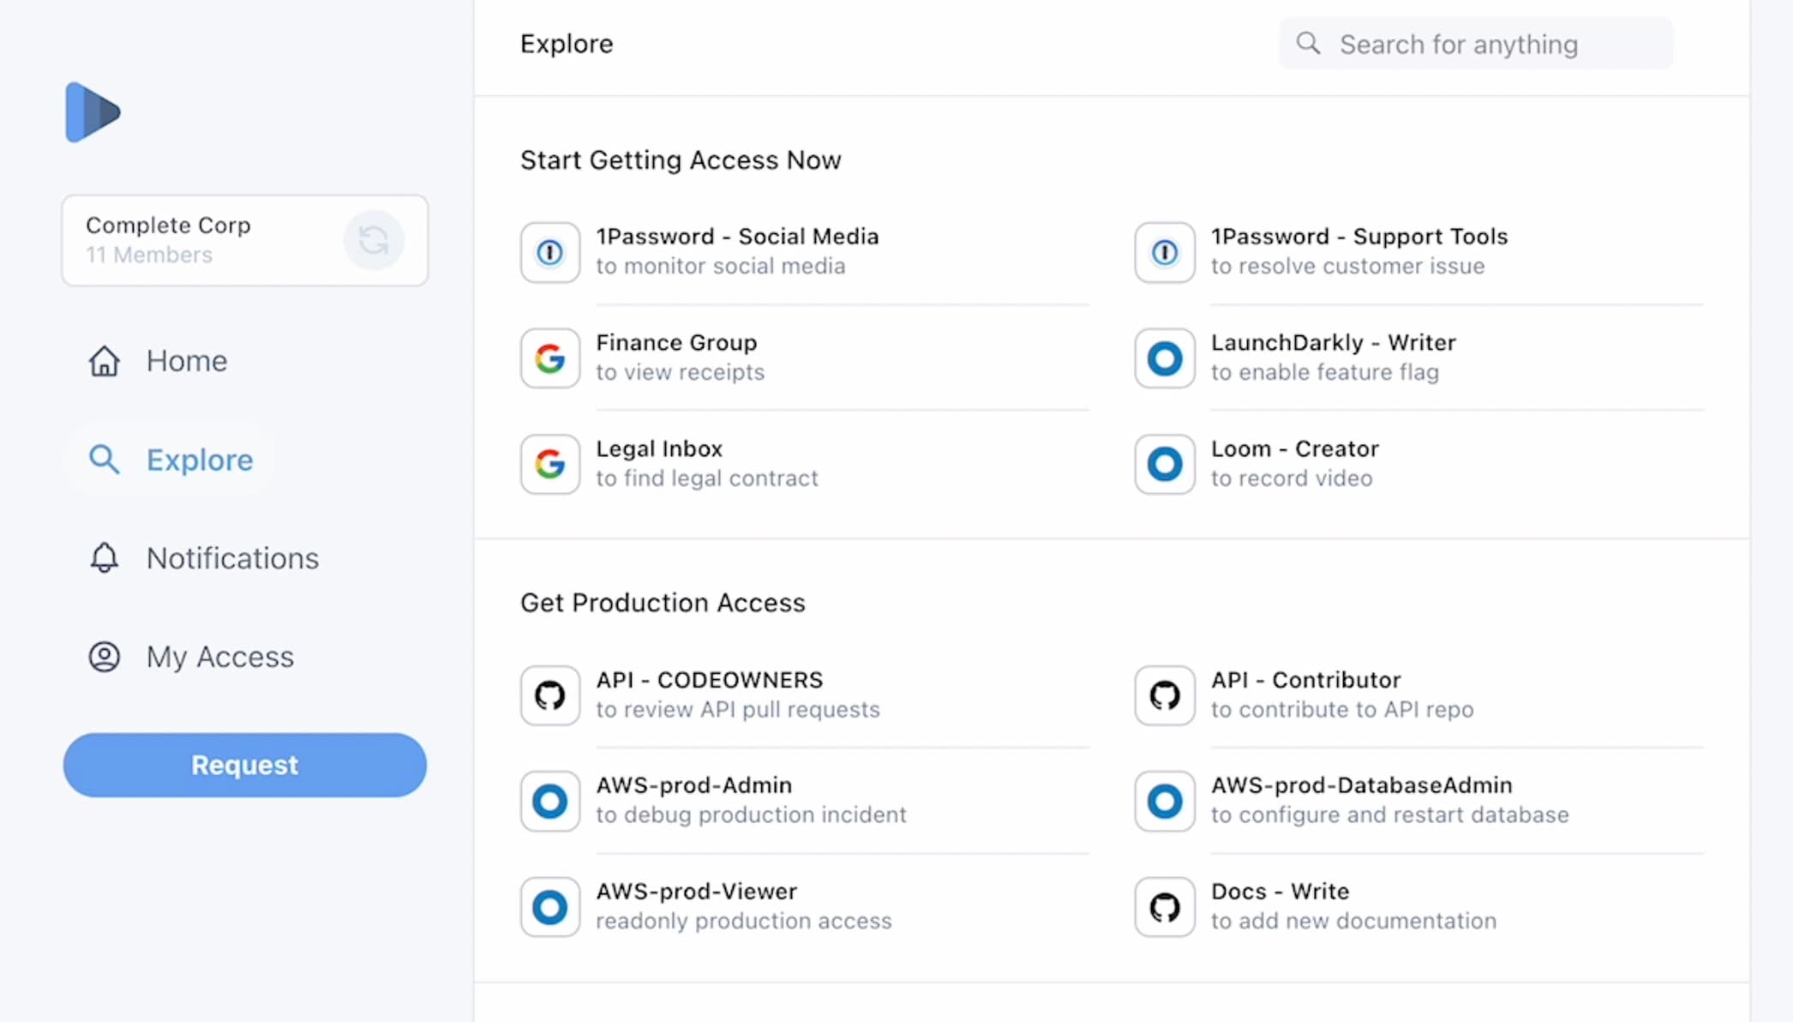The height and width of the screenshot is (1022, 1793).
Task: Click the Google icon beside Finance Group
Action: 550,358
